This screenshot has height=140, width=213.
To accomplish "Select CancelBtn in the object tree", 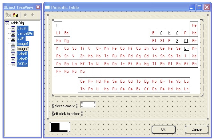I will 25,33.
